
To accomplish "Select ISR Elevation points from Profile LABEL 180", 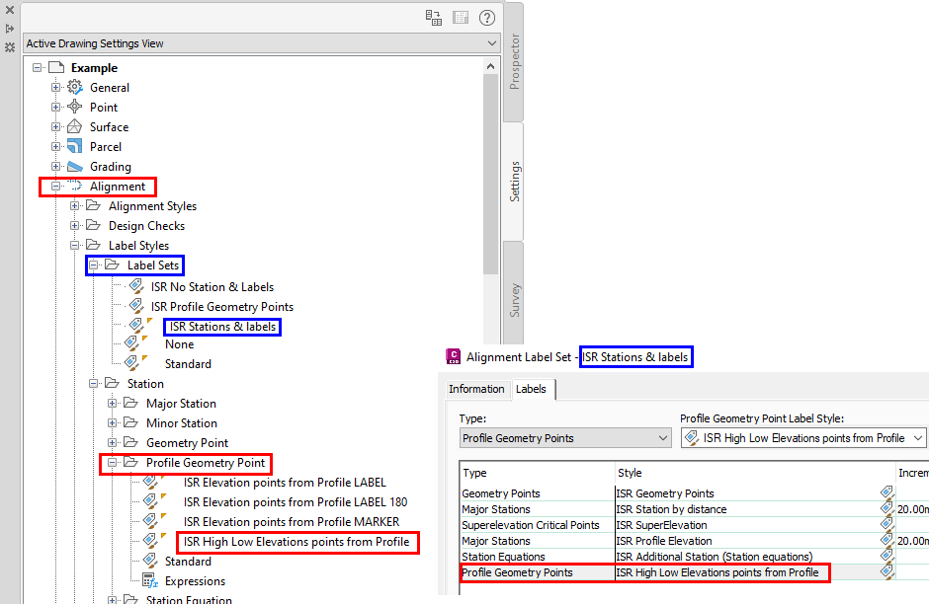I will click(x=296, y=502).
